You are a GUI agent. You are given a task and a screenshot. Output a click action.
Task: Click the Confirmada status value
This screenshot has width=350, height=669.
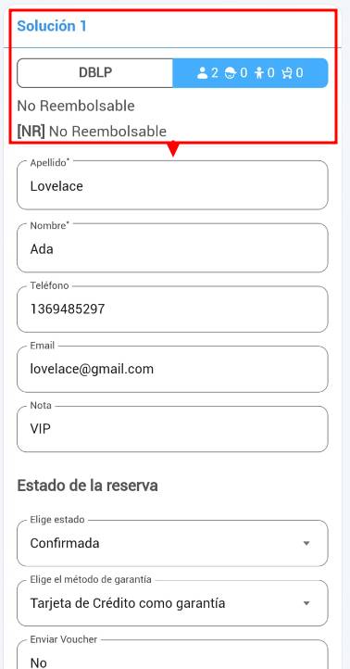pyautogui.click(x=65, y=543)
